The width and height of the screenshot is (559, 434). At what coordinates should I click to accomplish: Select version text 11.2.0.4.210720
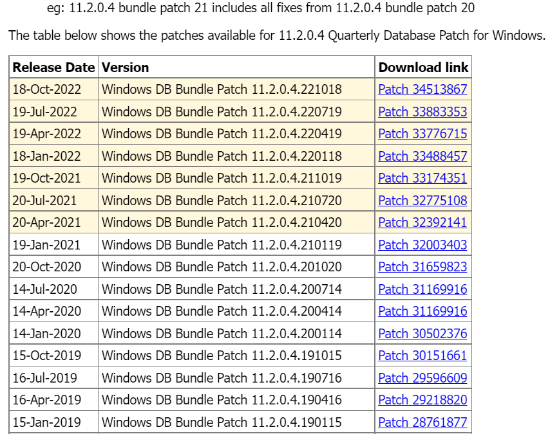point(297,201)
